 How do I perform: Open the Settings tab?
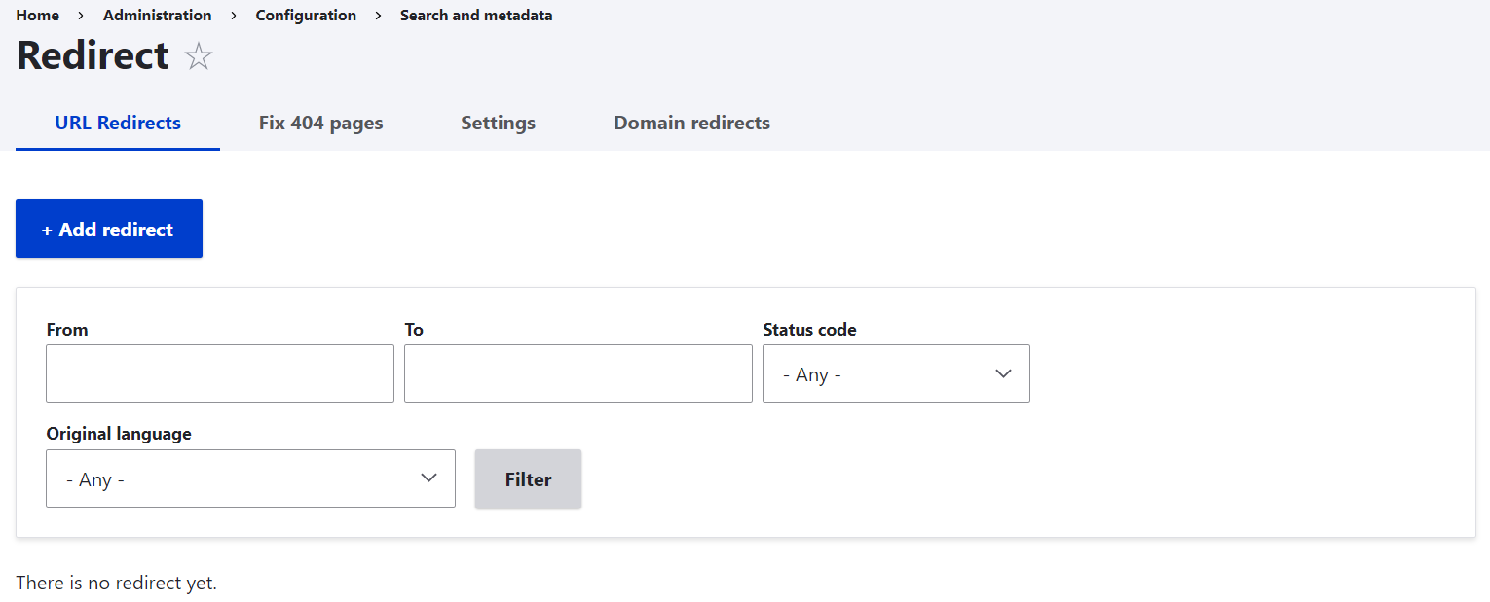coord(498,123)
